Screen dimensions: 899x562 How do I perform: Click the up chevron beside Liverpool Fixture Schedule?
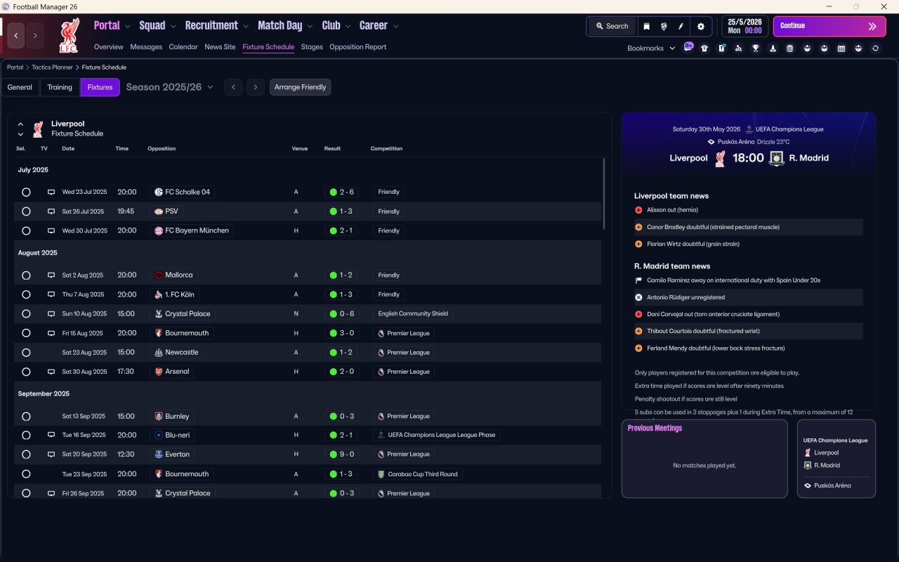(x=20, y=124)
